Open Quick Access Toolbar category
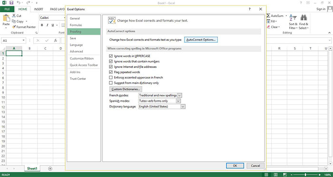333x177 pixels. (84, 65)
